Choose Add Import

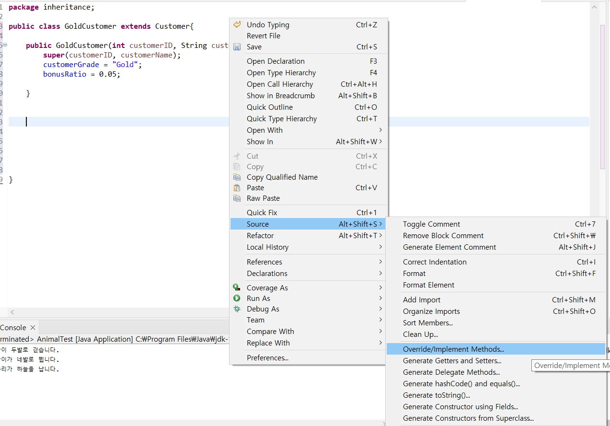[x=496, y=300]
